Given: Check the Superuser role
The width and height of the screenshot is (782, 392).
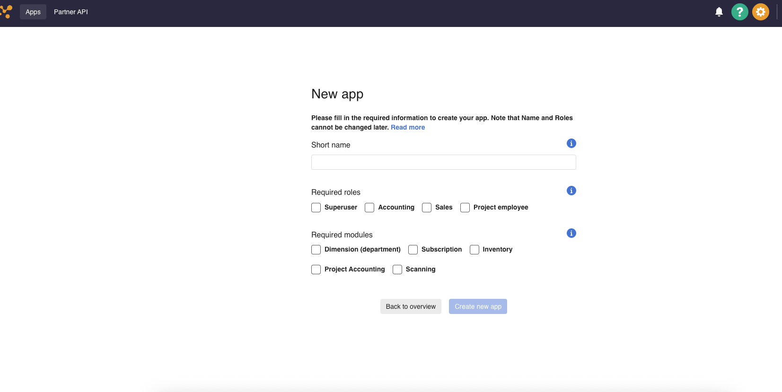Looking at the screenshot, I should pos(316,208).
